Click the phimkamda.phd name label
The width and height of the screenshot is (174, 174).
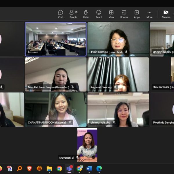tap(100, 123)
